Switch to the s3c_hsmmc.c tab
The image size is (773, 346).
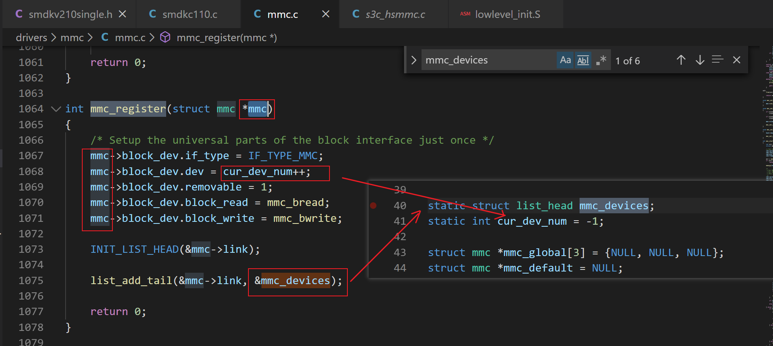coord(395,14)
